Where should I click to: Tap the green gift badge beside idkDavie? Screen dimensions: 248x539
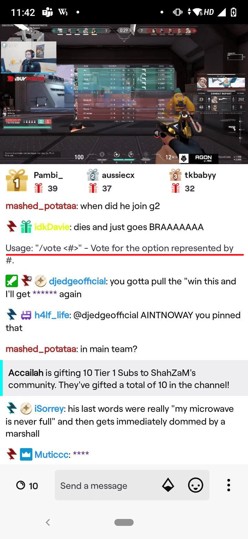tap(26, 227)
